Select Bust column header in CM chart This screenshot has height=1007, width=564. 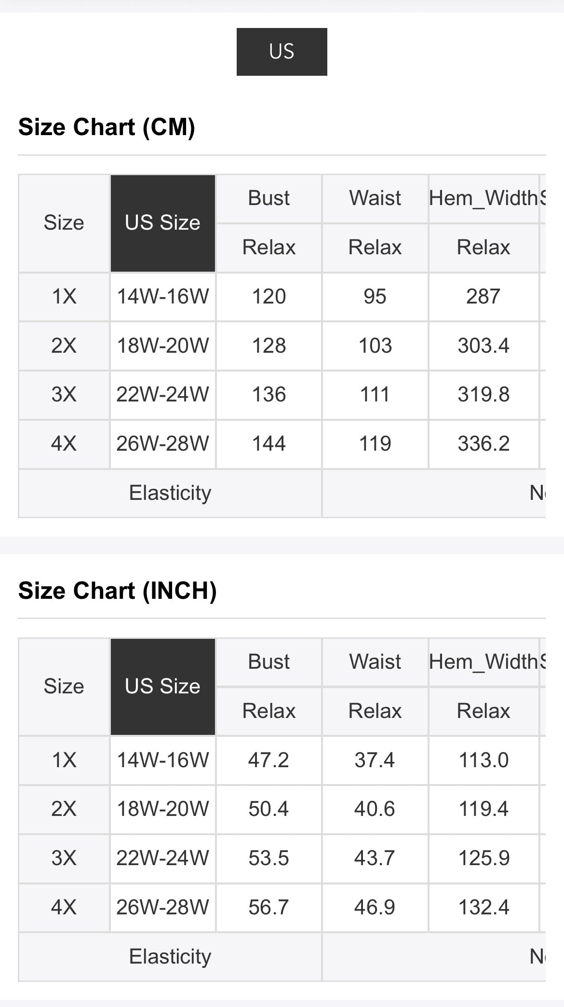(269, 198)
